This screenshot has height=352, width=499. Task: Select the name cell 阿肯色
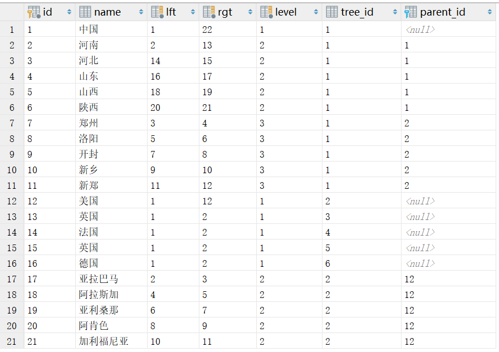click(x=111, y=326)
